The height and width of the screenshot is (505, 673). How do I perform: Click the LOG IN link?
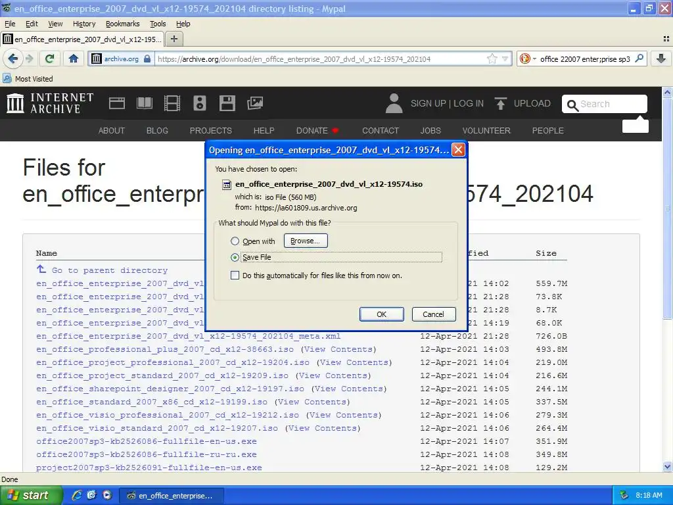[469, 103]
